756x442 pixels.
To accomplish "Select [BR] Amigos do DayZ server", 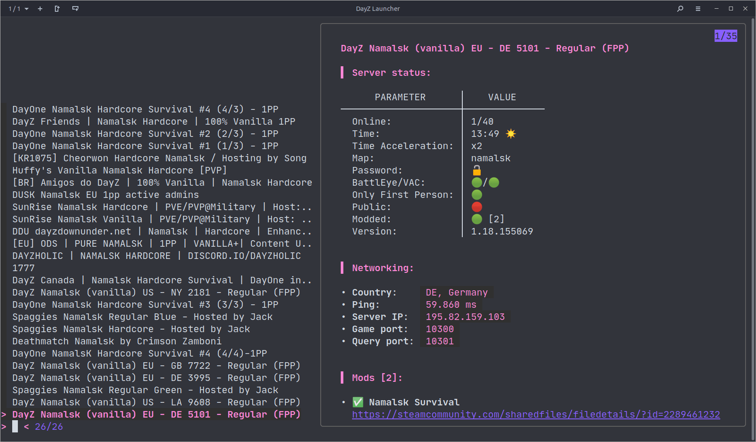I will click(x=162, y=183).
